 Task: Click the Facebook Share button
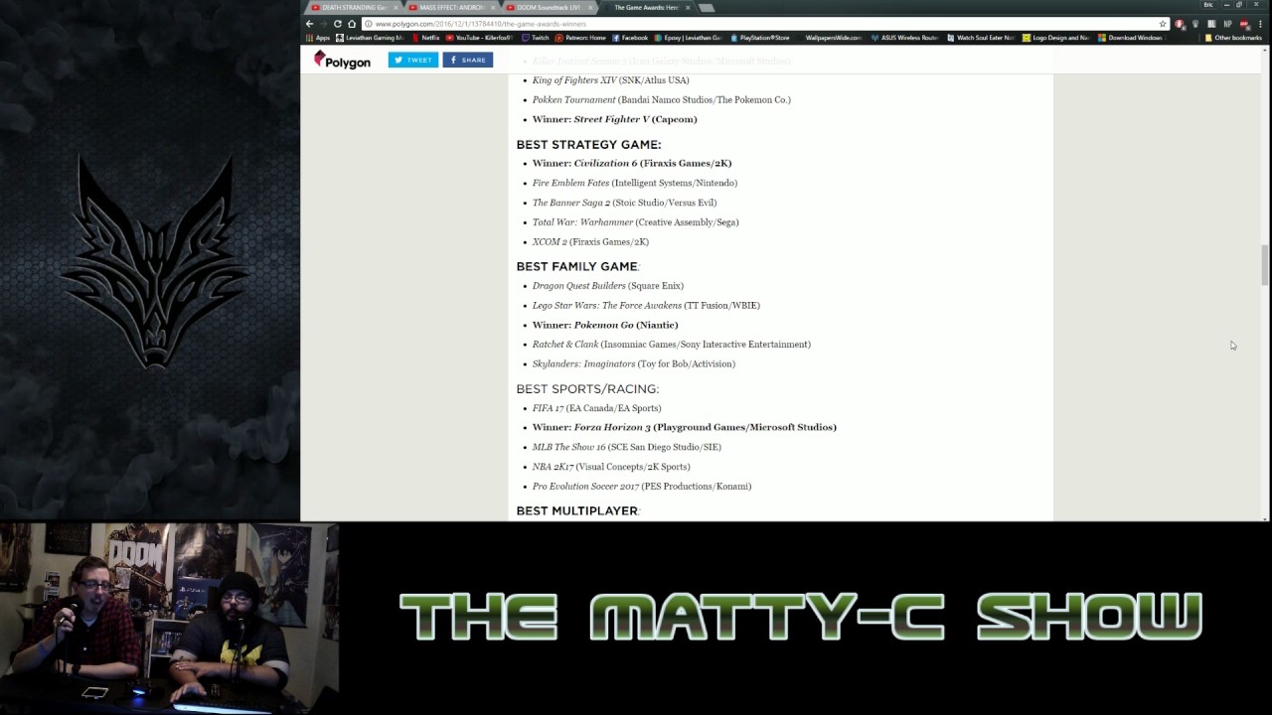[x=468, y=60]
